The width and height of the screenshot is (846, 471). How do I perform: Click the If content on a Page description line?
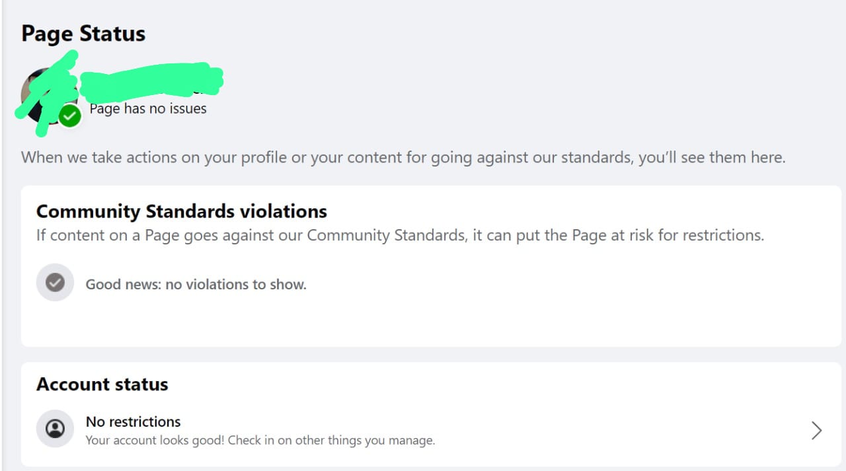[x=400, y=235]
